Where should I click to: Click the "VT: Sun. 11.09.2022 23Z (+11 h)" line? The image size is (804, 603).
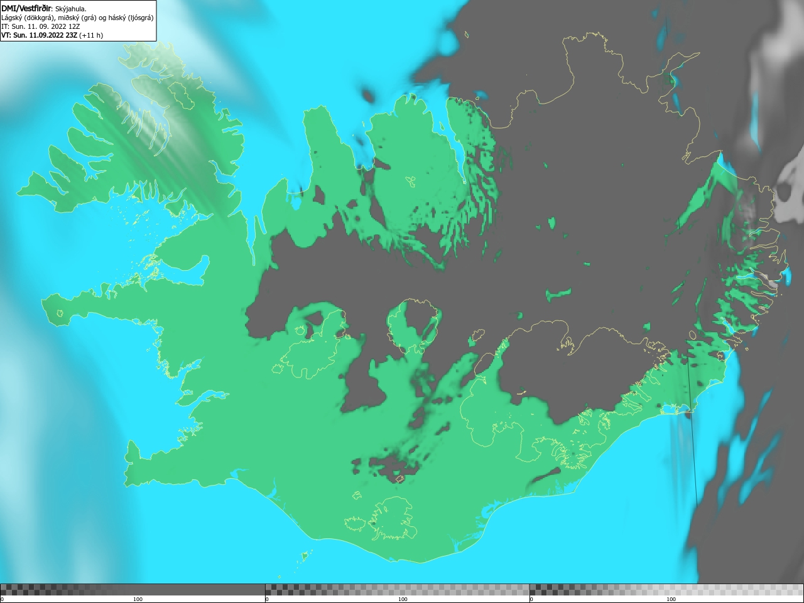coord(52,35)
